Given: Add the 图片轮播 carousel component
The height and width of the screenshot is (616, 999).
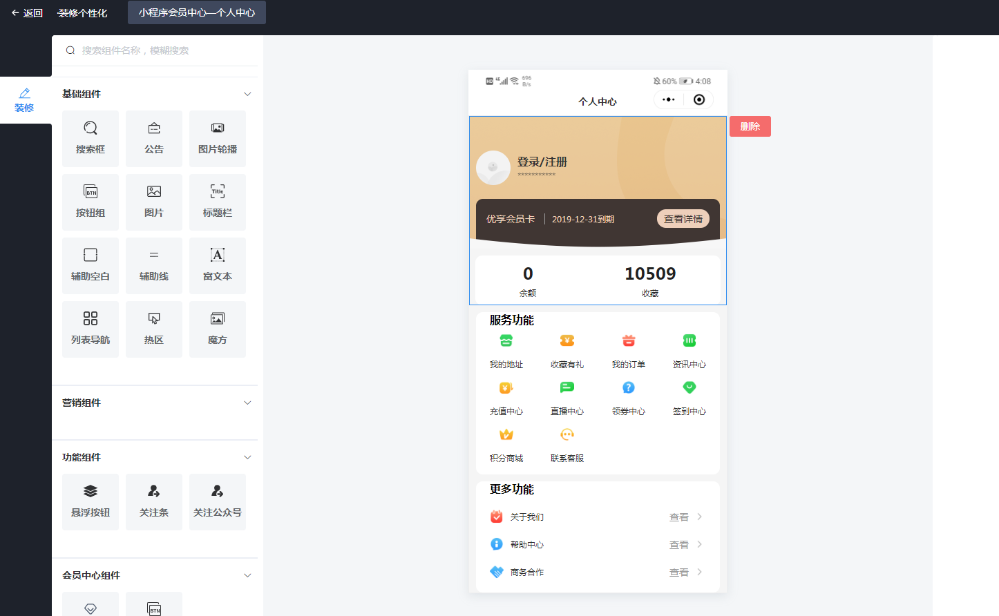Looking at the screenshot, I should [x=217, y=138].
